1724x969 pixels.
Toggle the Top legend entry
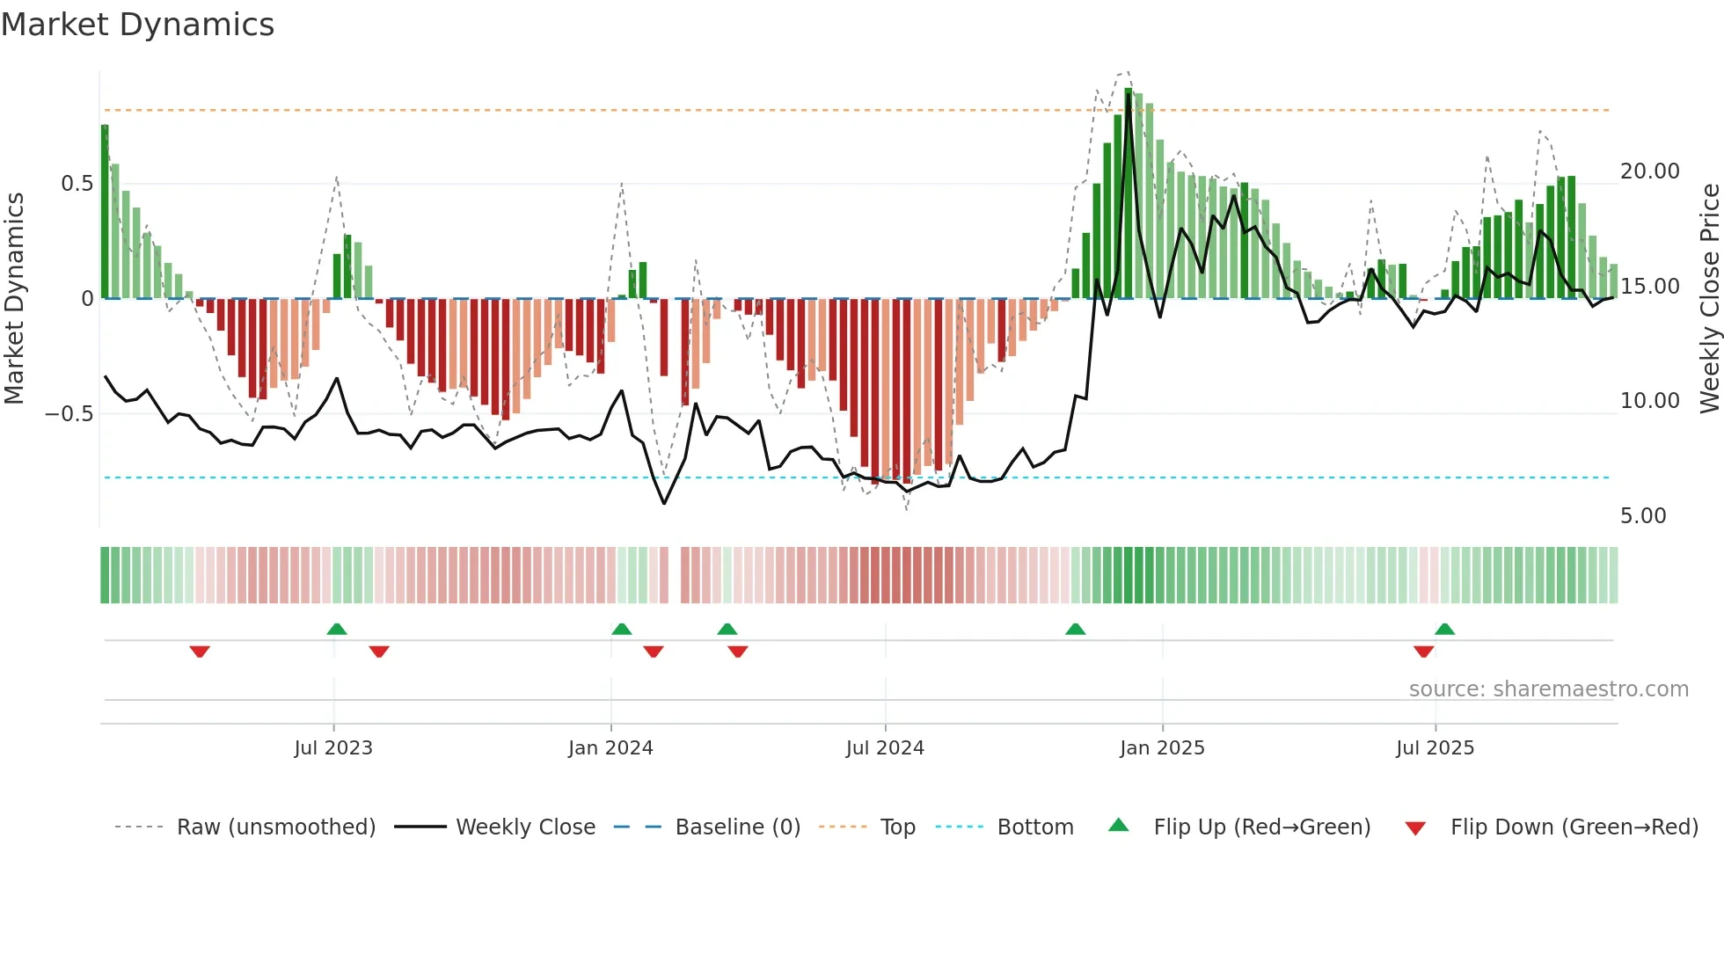(x=867, y=827)
